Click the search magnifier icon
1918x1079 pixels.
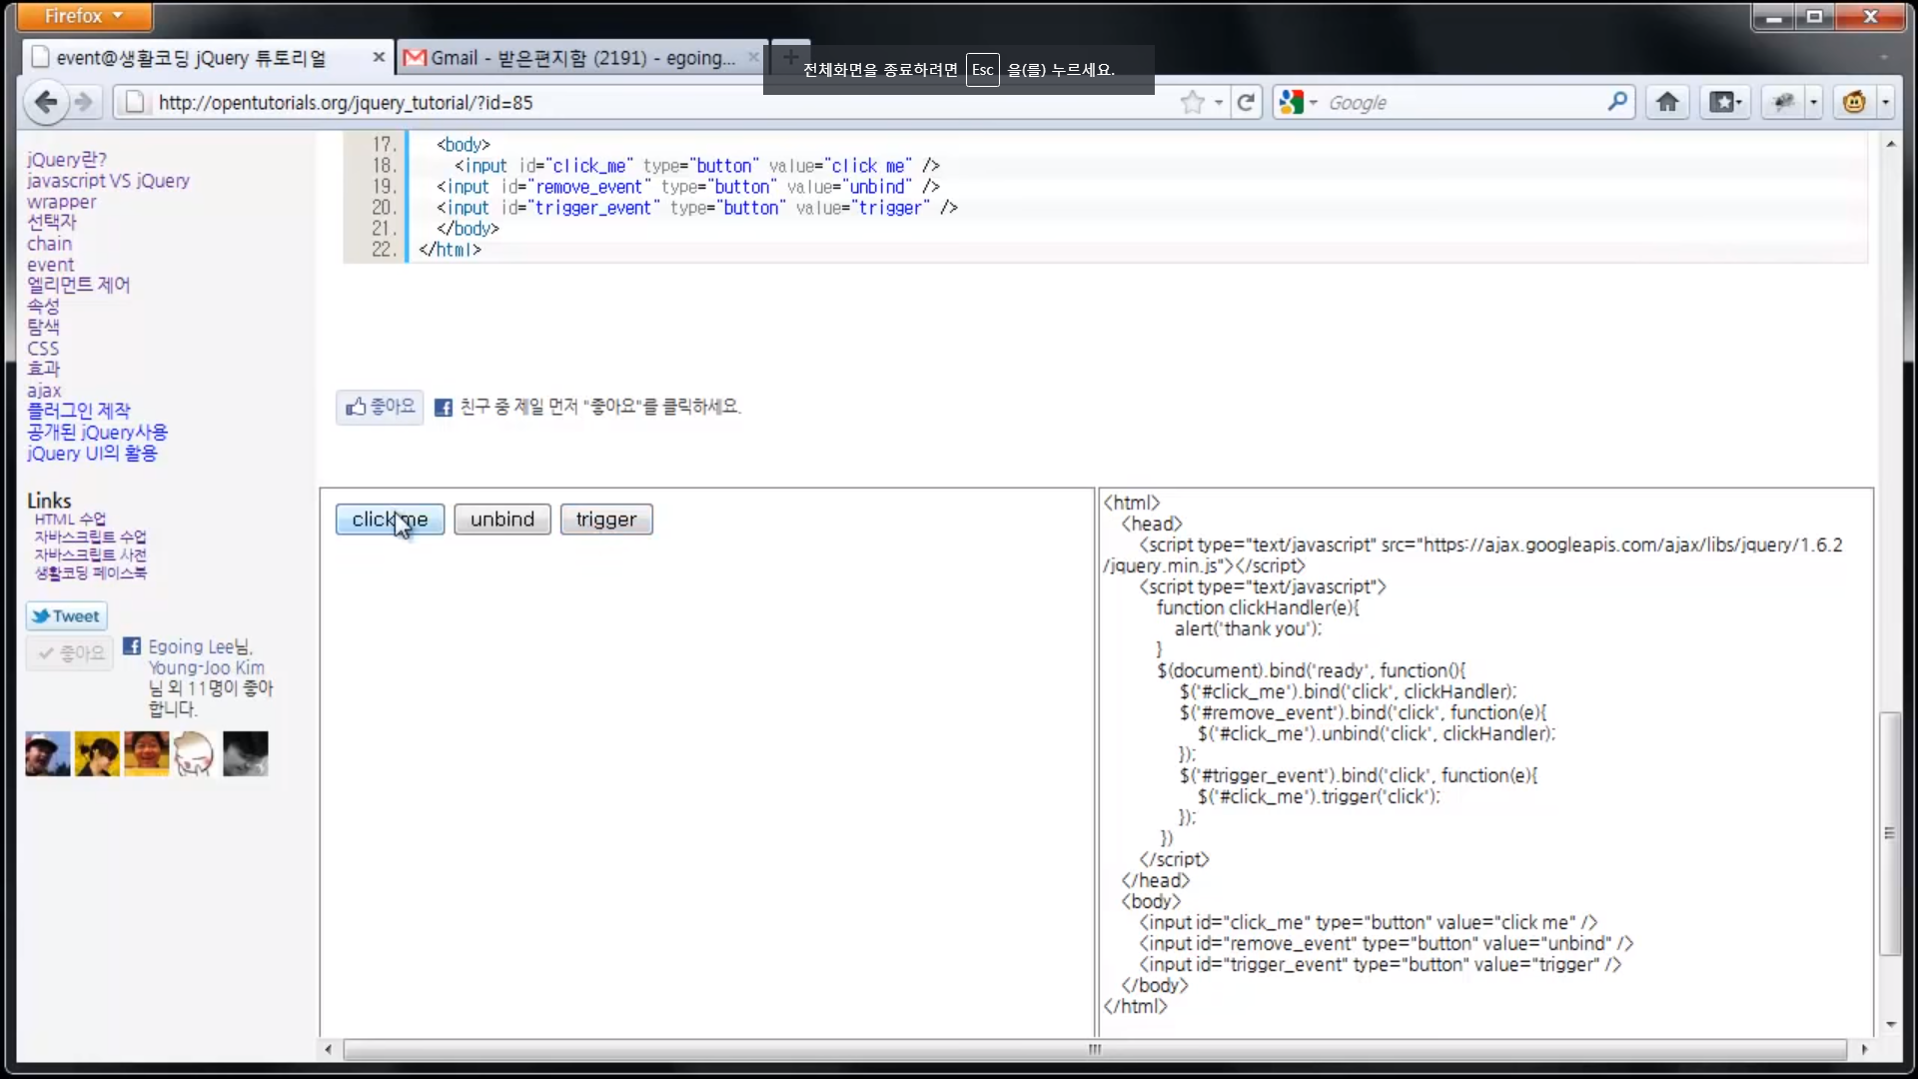1617,102
